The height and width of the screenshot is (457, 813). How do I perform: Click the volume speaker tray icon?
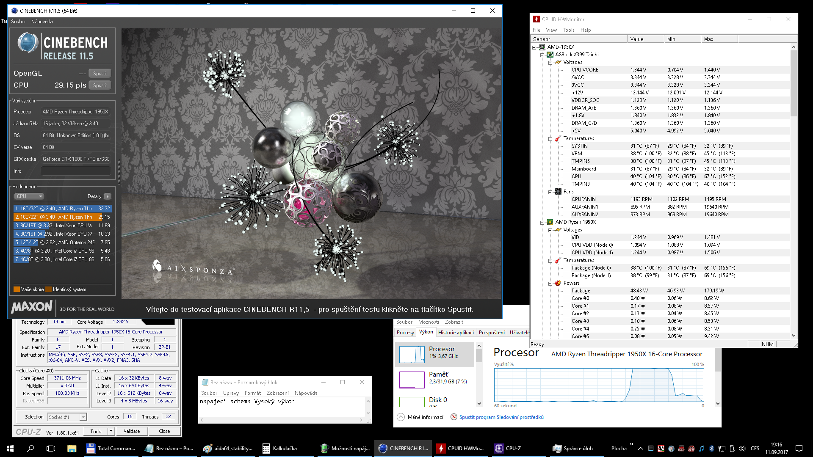(742, 449)
